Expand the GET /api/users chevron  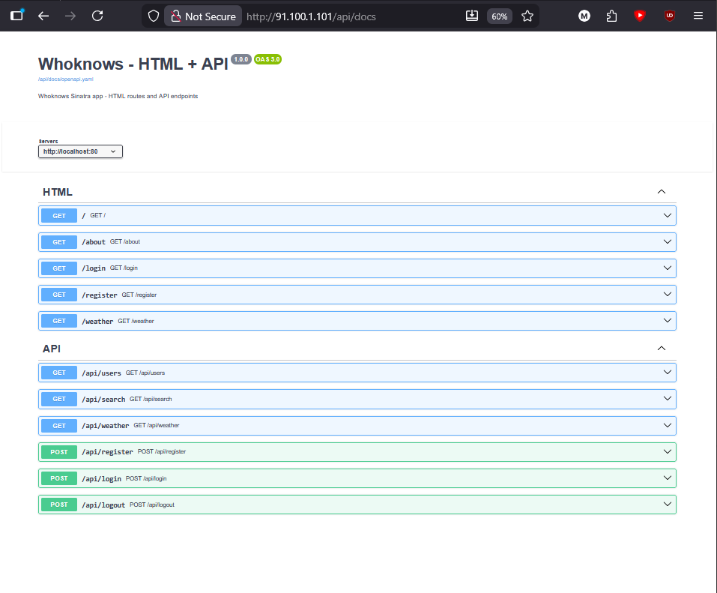667,373
